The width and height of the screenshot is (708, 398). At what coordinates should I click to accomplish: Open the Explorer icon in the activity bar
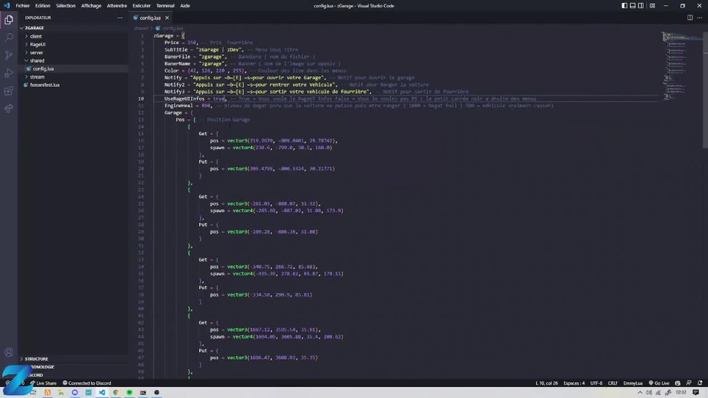coord(8,19)
